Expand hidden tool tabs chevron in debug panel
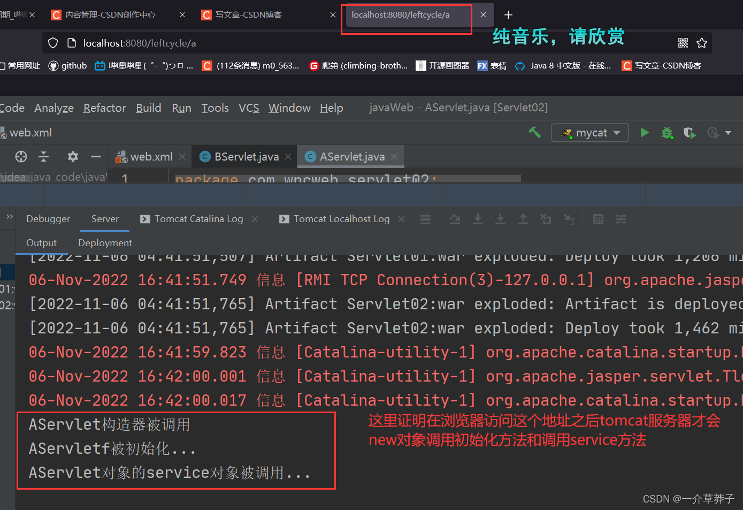Viewport: 743px width, 510px height. coord(9,217)
